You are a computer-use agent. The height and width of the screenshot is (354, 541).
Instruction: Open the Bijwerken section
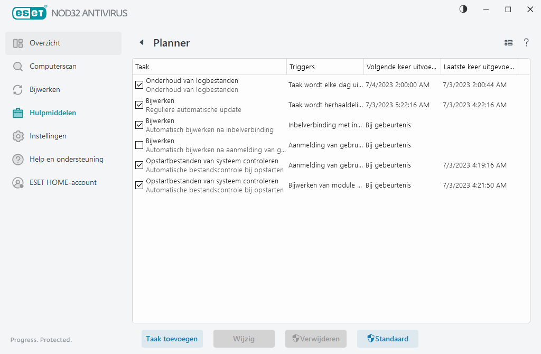click(x=45, y=89)
